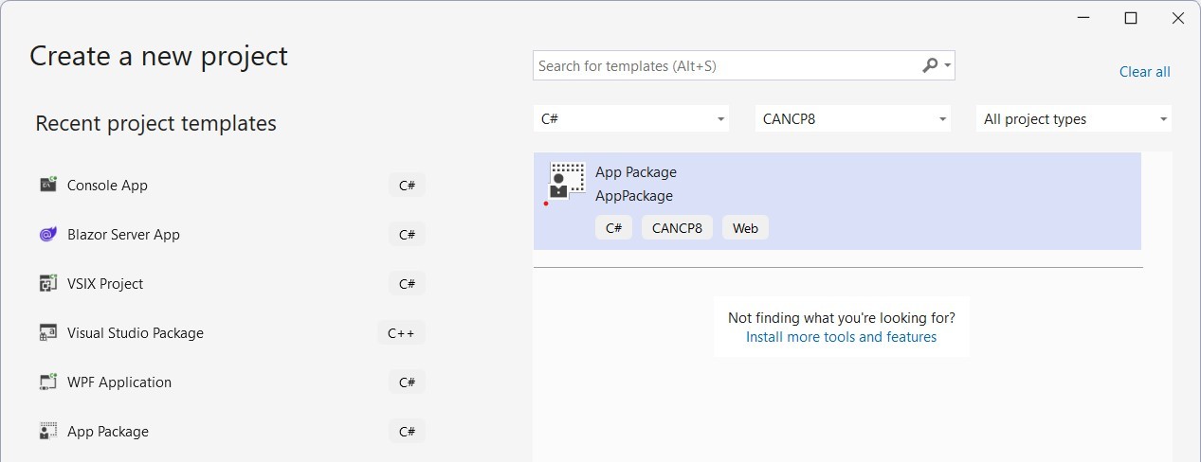Click the WPF Application icon

pos(48,382)
